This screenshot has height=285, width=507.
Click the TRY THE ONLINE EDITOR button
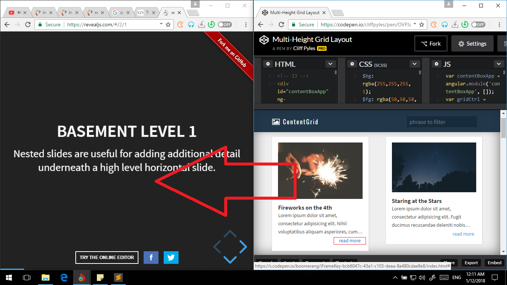point(107,257)
